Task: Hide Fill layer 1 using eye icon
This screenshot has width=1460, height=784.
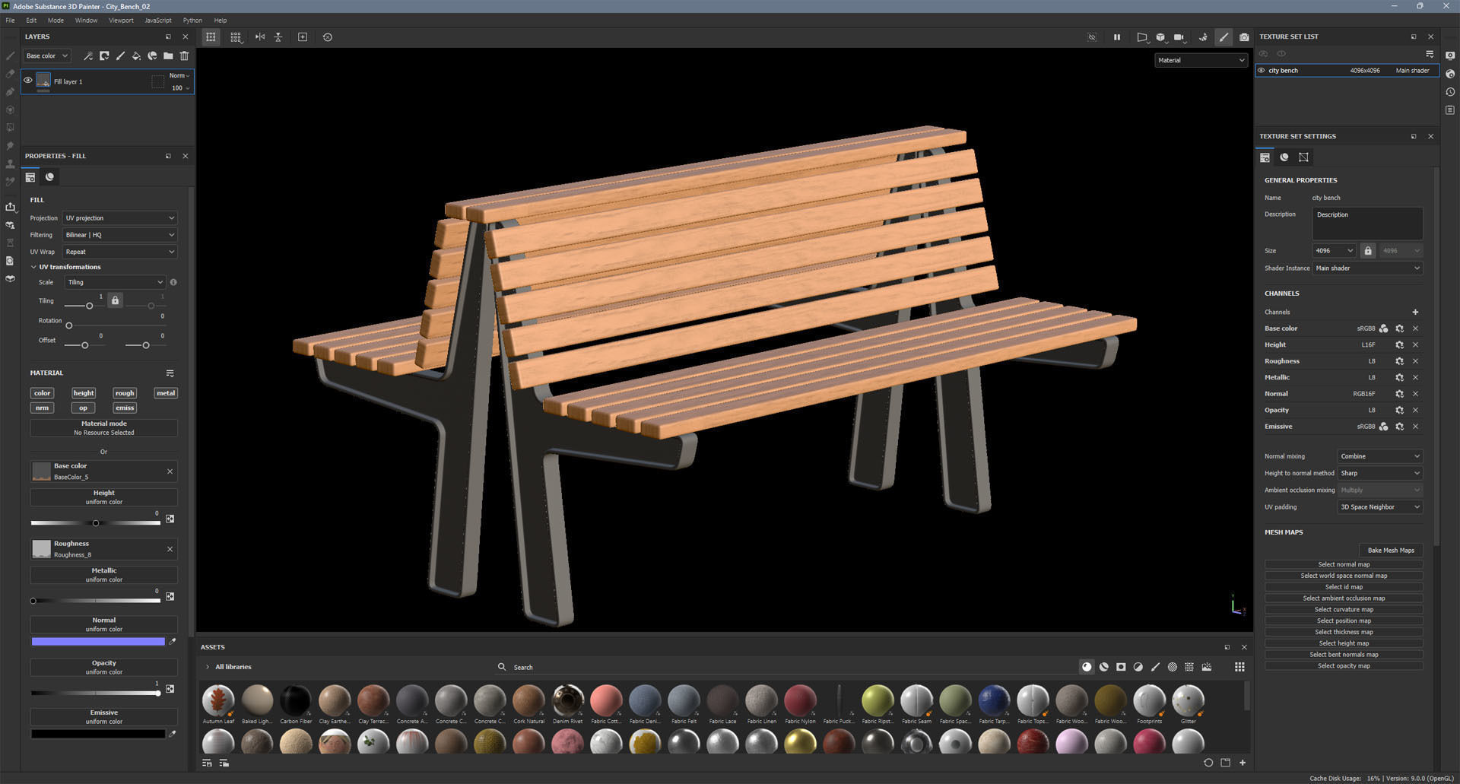Action: (28, 80)
